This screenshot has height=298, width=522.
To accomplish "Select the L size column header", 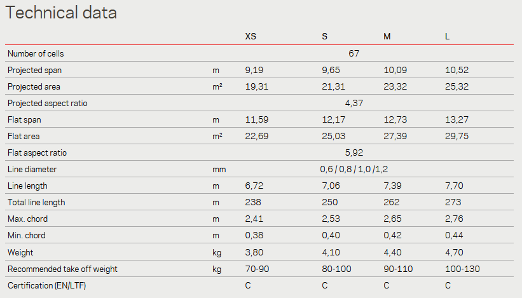I will [448, 36].
